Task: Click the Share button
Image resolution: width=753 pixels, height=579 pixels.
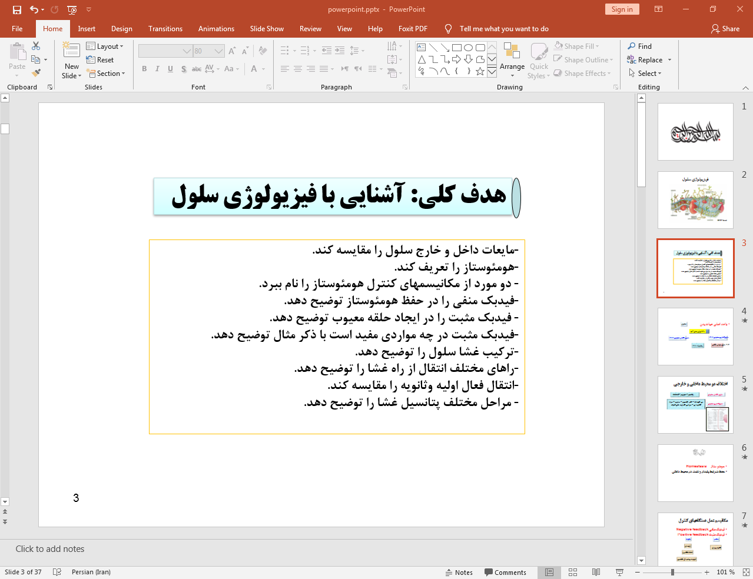Action: [725, 29]
